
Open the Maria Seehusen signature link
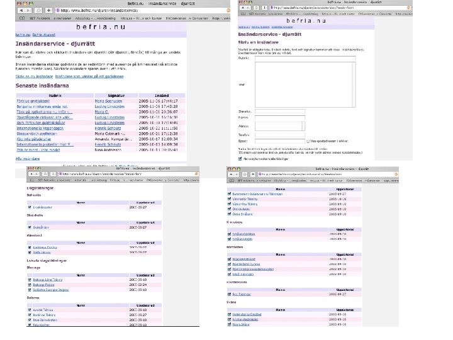pos(108,101)
